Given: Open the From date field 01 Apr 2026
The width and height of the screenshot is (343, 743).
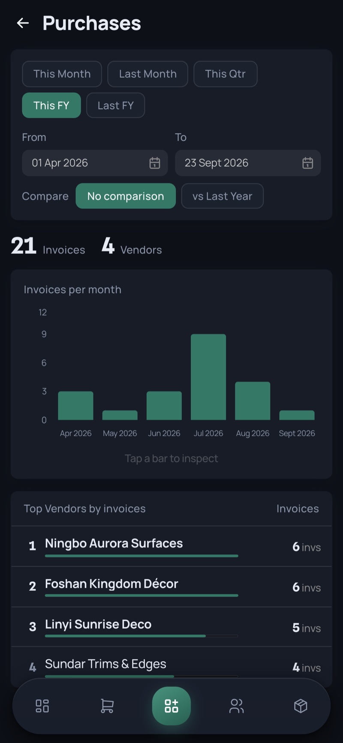Looking at the screenshot, I should coord(95,163).
